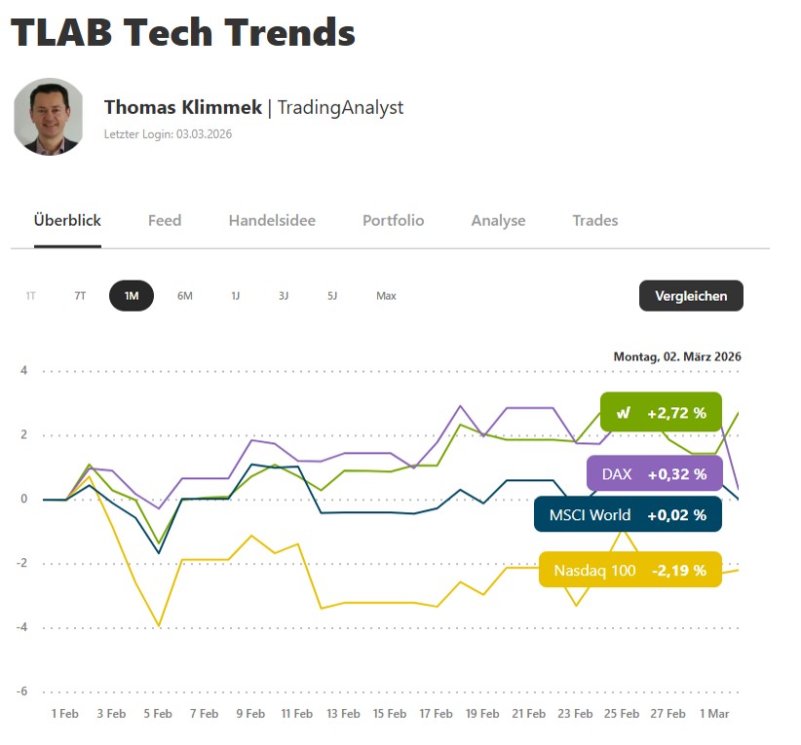The width and height of the screenshot is (801, 745).
Task: Click the purple DAX +0,32 % label
Action: click(654, 474)
